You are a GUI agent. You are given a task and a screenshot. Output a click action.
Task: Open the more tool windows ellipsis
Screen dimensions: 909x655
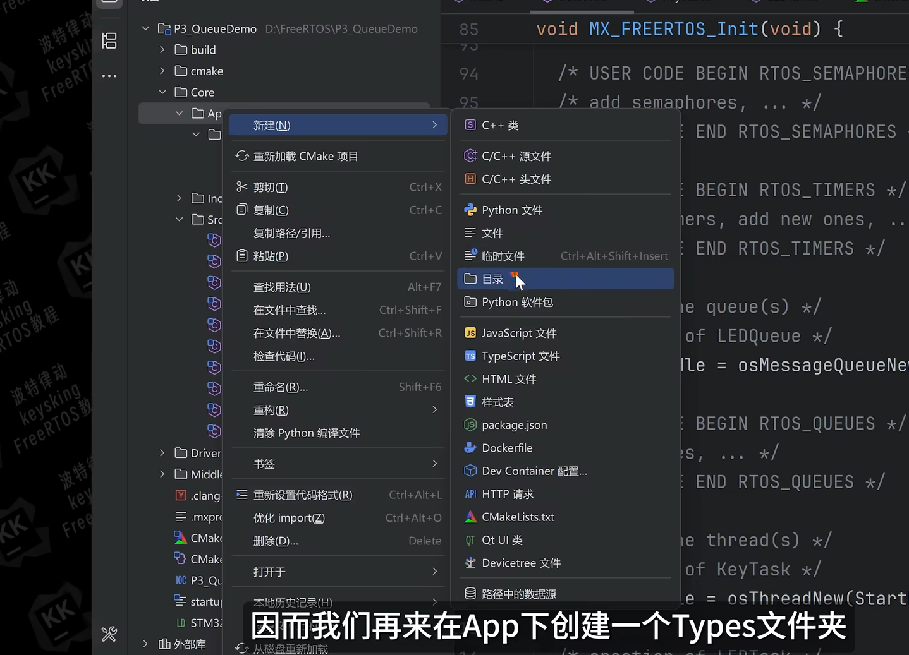tap(109, 76)
